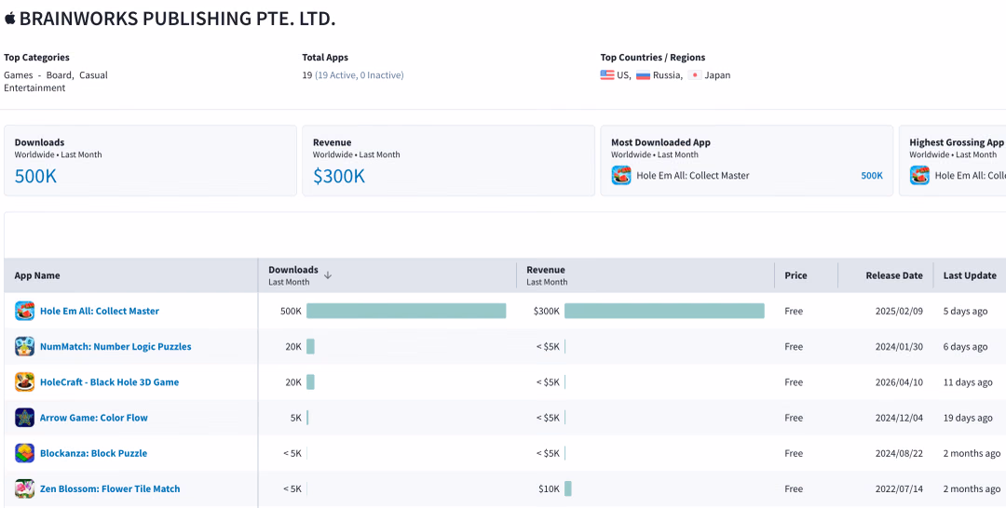Click Blockanza '< 5K' downloads value
Image resolution: width=1006 pixels, height=508 pixels.
coord(292,453)
